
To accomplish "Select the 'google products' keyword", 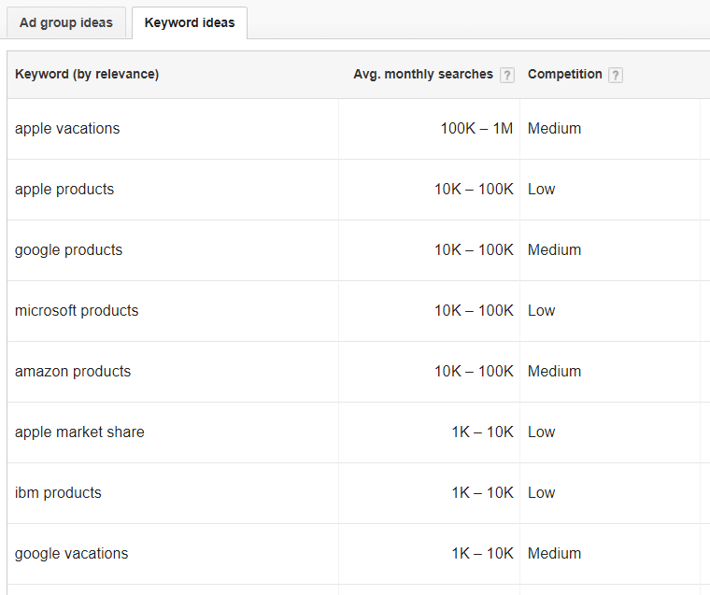I will point(69,250).
